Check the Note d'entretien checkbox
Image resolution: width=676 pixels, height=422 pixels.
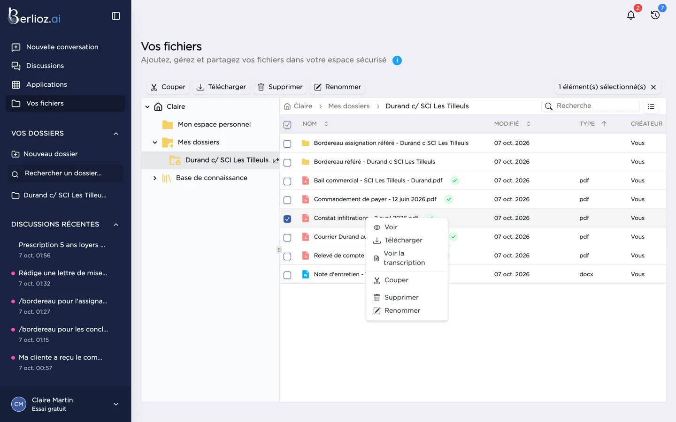click(287, 275)
